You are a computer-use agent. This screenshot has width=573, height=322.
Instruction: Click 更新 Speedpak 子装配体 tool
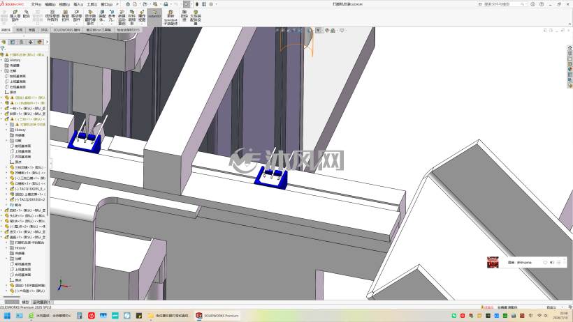tap(171, 17)
